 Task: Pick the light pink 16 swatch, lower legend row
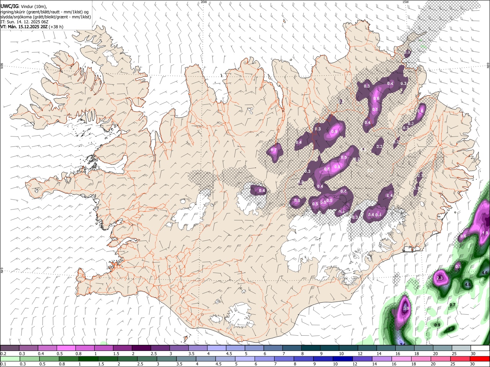point(402,359)
